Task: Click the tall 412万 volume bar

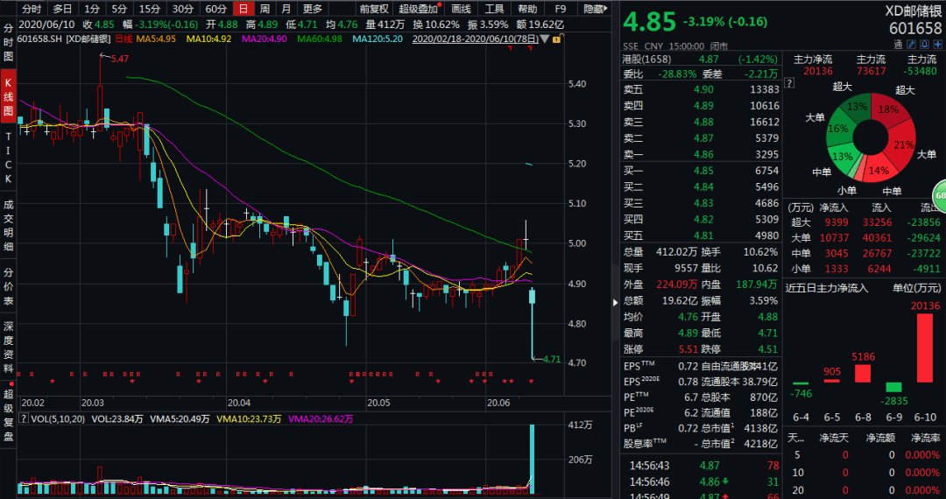Action: pos(533,460)
